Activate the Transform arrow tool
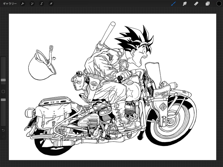 coord(51,4)
